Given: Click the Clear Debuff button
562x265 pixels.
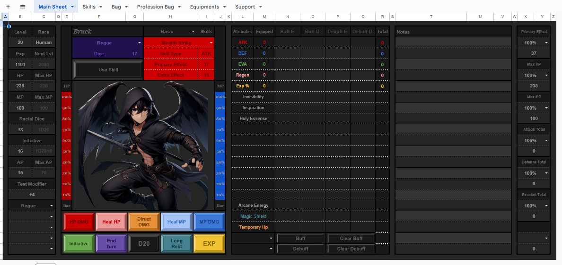Looking at the screenshot, I should point(351,249).
